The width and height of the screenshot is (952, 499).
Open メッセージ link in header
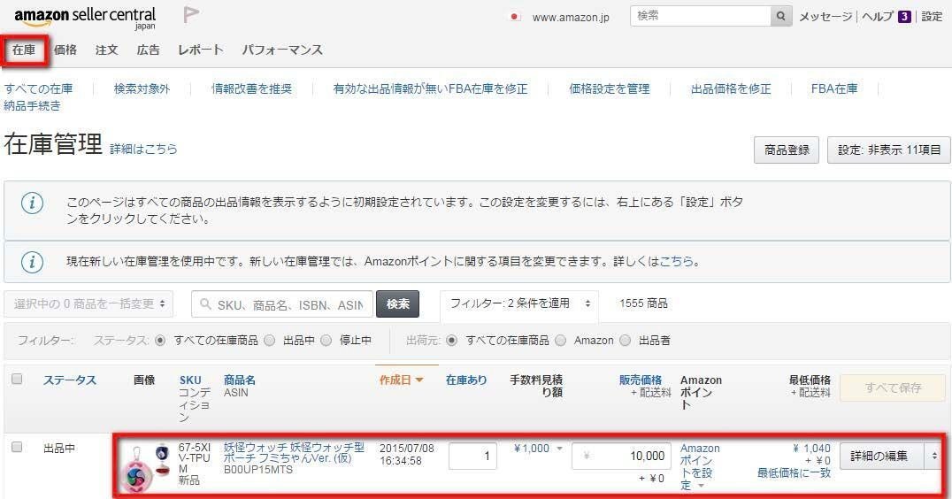coord(825,17)
